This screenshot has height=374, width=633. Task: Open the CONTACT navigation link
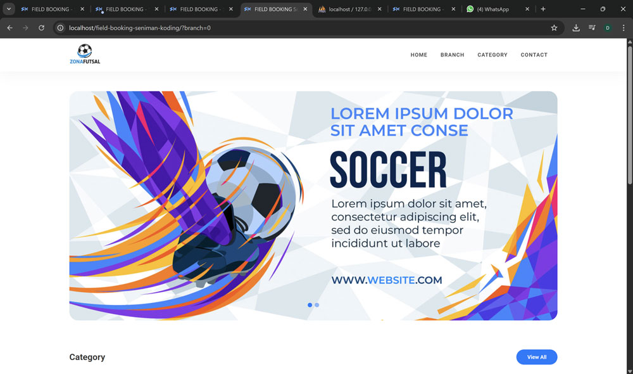click(x=534, y=55)
